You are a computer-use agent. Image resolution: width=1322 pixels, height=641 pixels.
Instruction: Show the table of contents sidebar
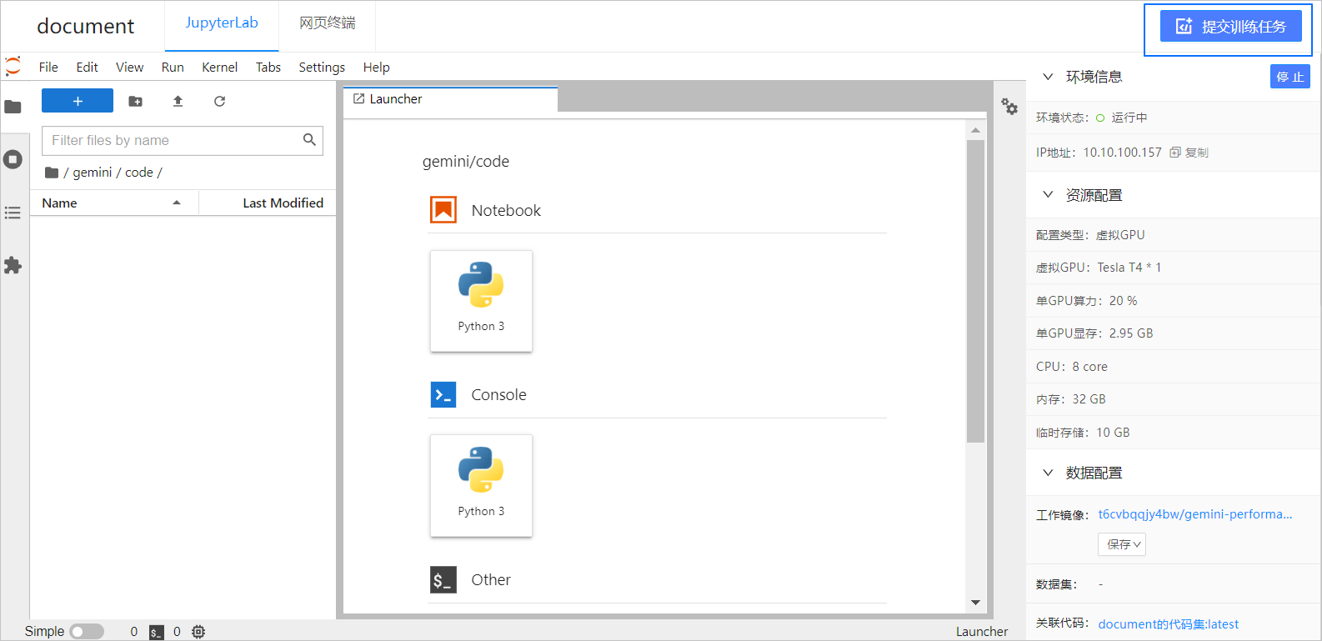pyautogui.click(x=13, y=213)
